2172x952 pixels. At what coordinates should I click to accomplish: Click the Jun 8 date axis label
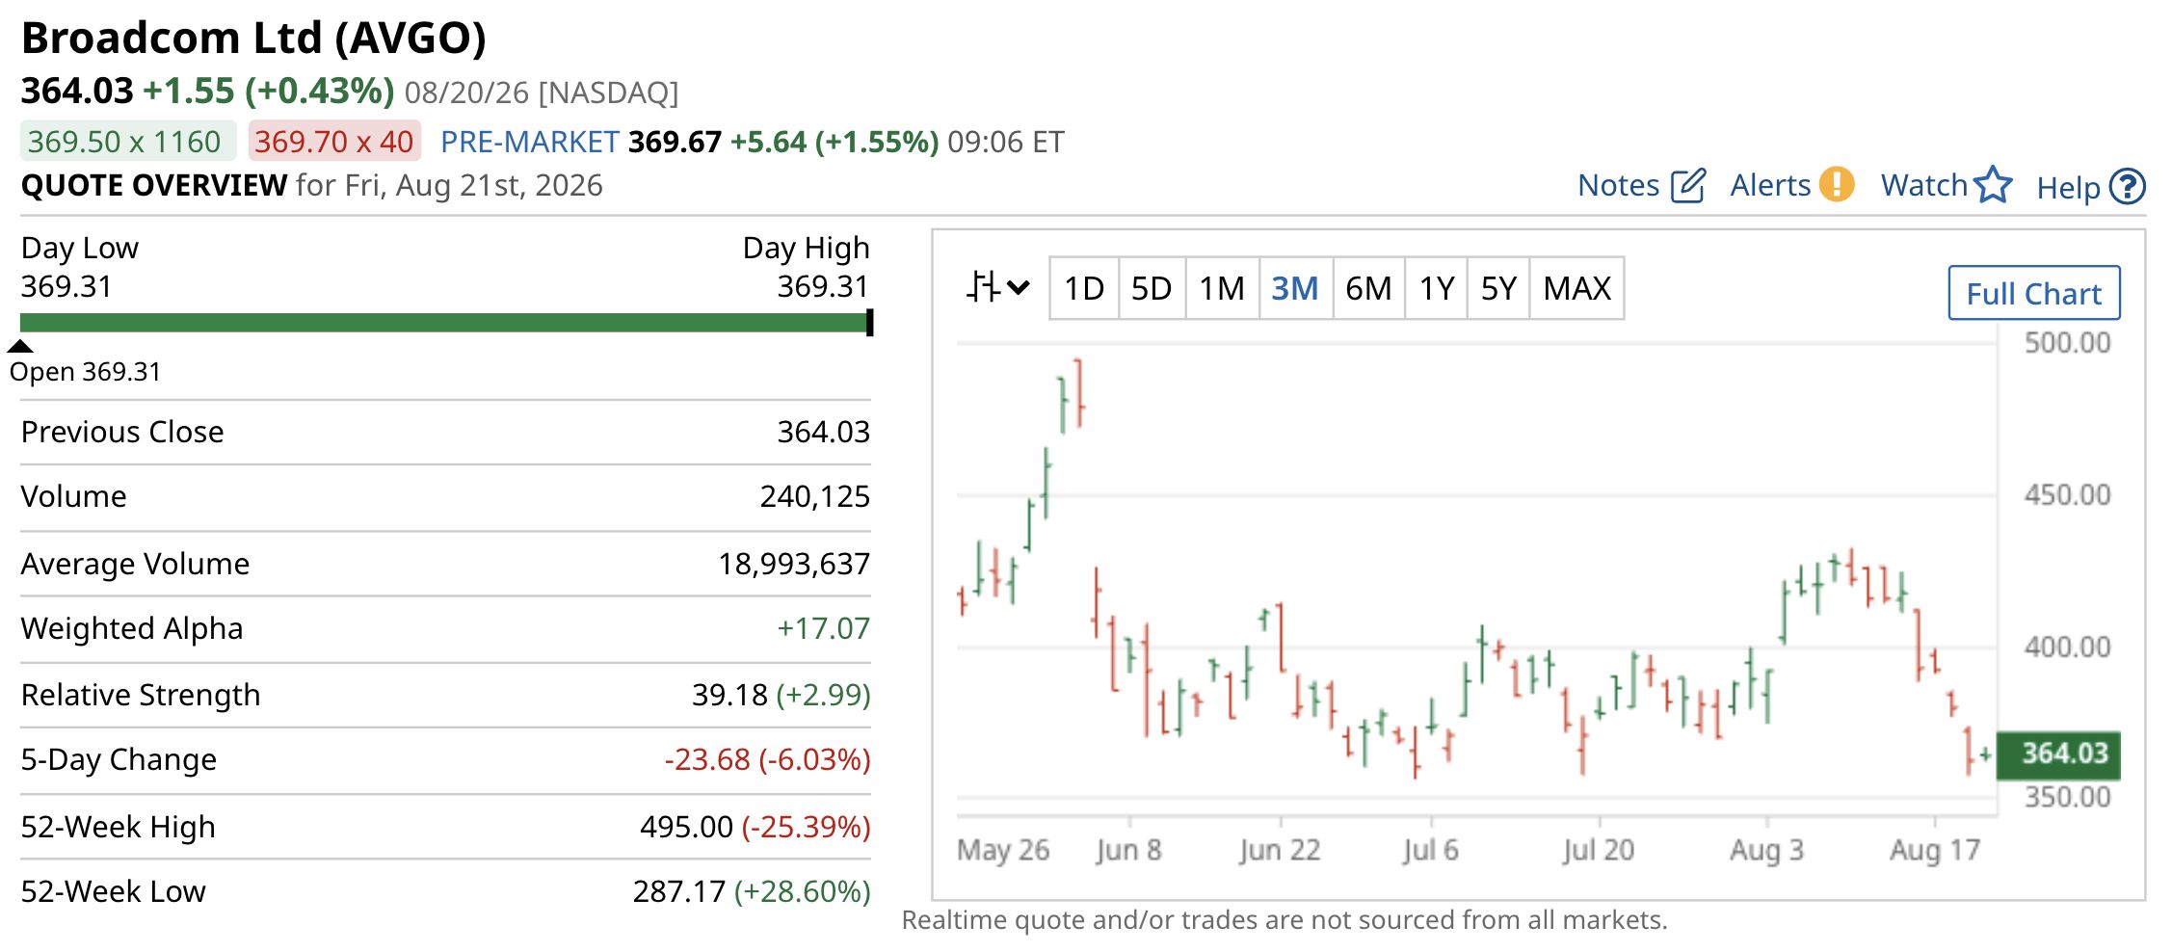(1128, 850)
